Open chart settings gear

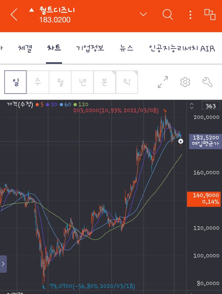tap(185, 82)
